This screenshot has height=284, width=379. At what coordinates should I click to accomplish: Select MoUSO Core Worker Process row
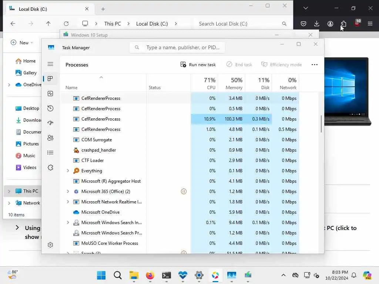pyautogui.click(x=180, y=243)
